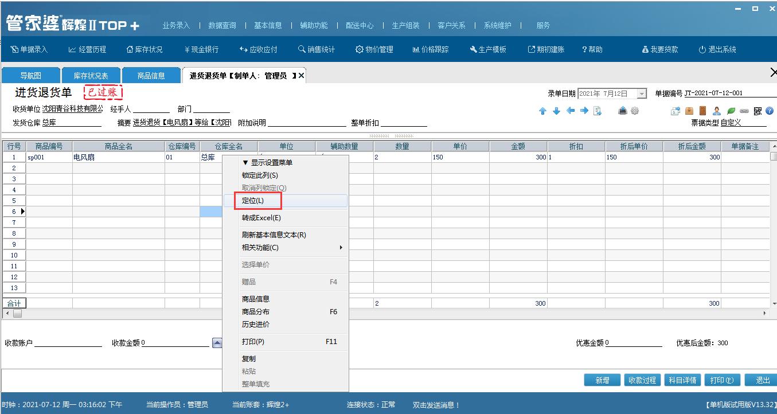Click the downward next-document arrow icon

556,110
